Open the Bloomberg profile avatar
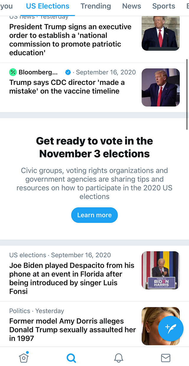 click(13, 72)
